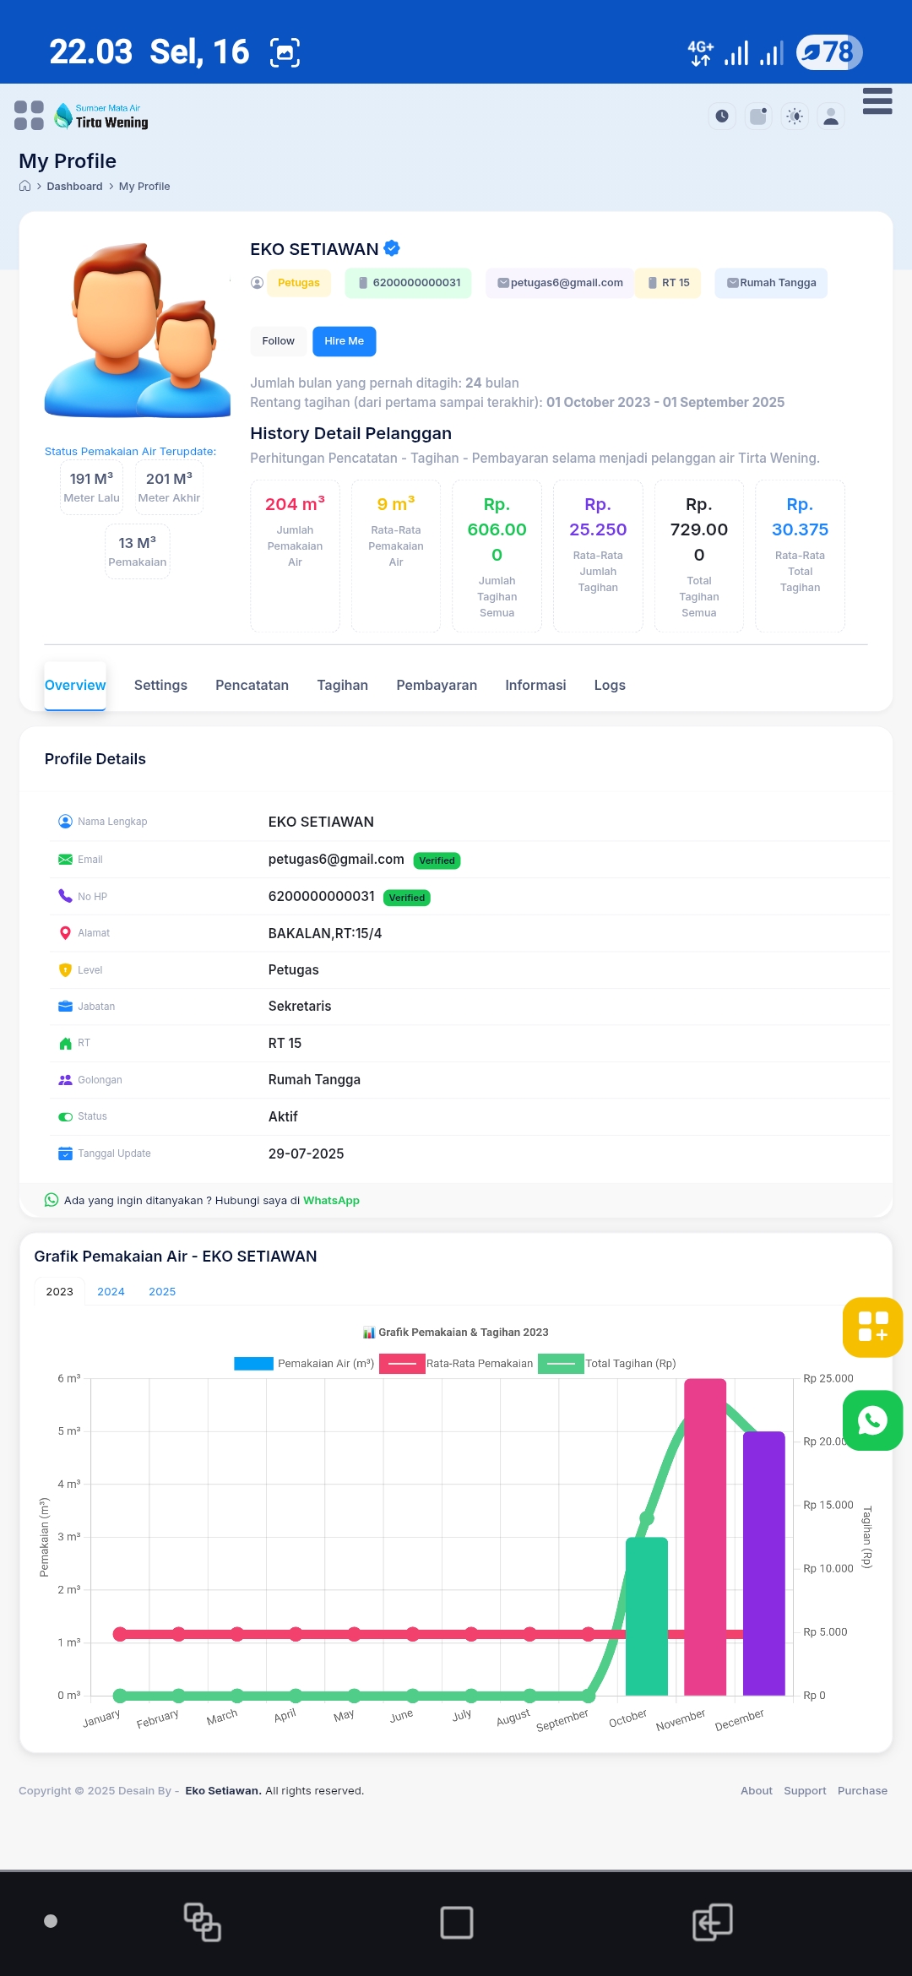
Task: Hide the Rata-Rata Pemakaian legend series
Action: click(457, 1363)
